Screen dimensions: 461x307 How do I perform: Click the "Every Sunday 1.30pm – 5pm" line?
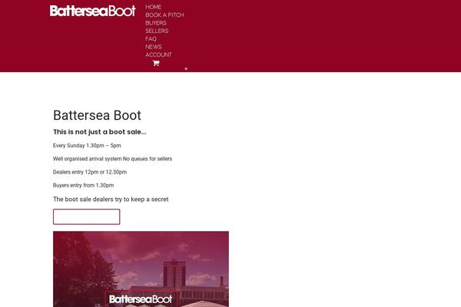pyautogui.click(x=87, y=145)
